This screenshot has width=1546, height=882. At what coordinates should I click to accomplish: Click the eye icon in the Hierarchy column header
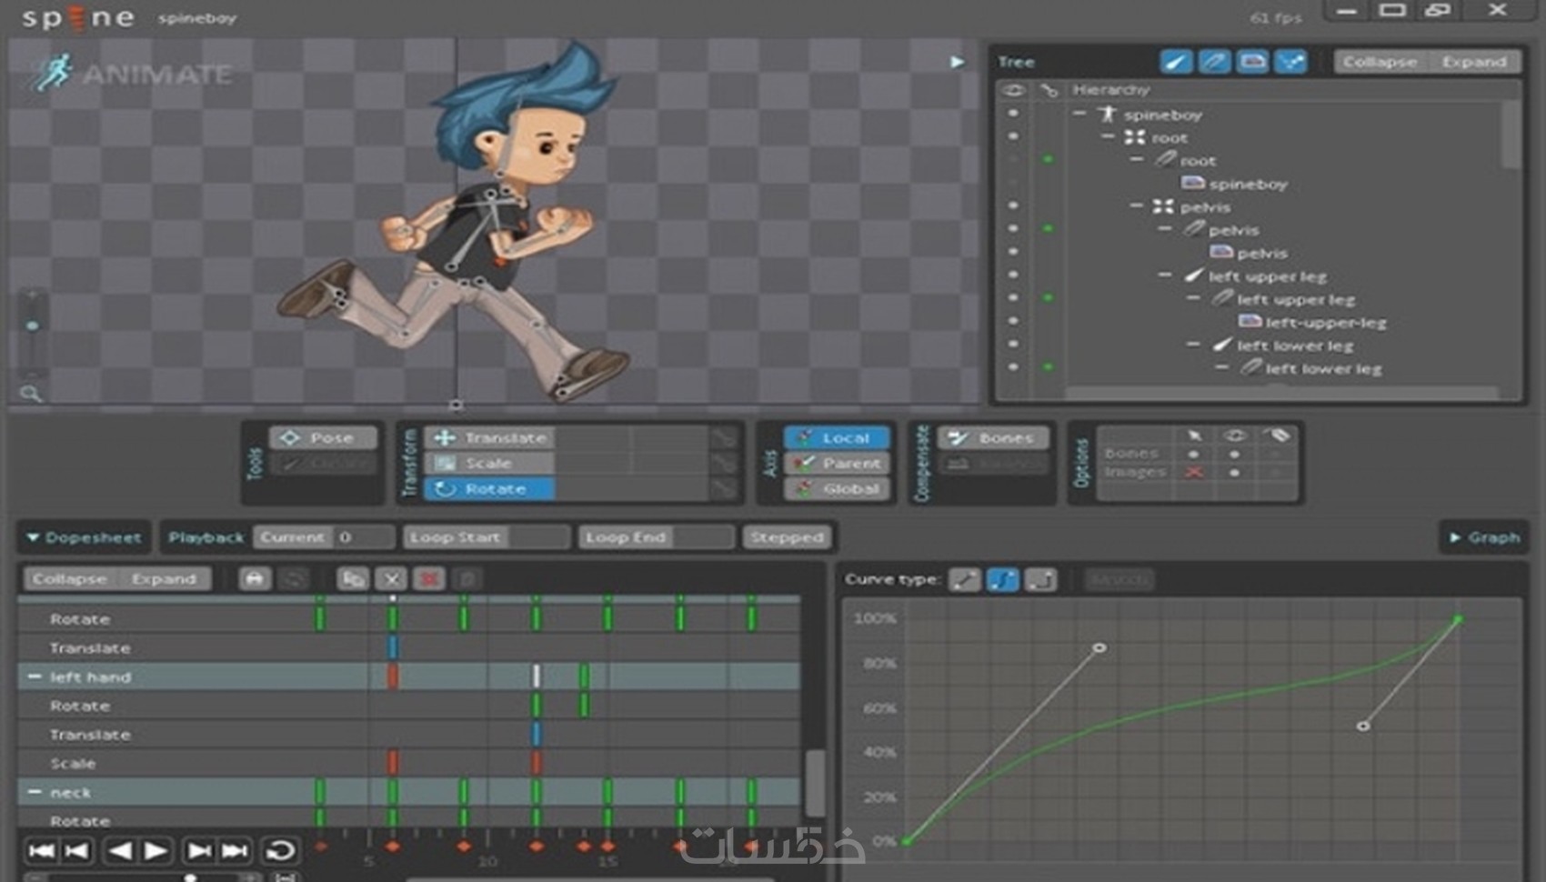(1013, 89)
